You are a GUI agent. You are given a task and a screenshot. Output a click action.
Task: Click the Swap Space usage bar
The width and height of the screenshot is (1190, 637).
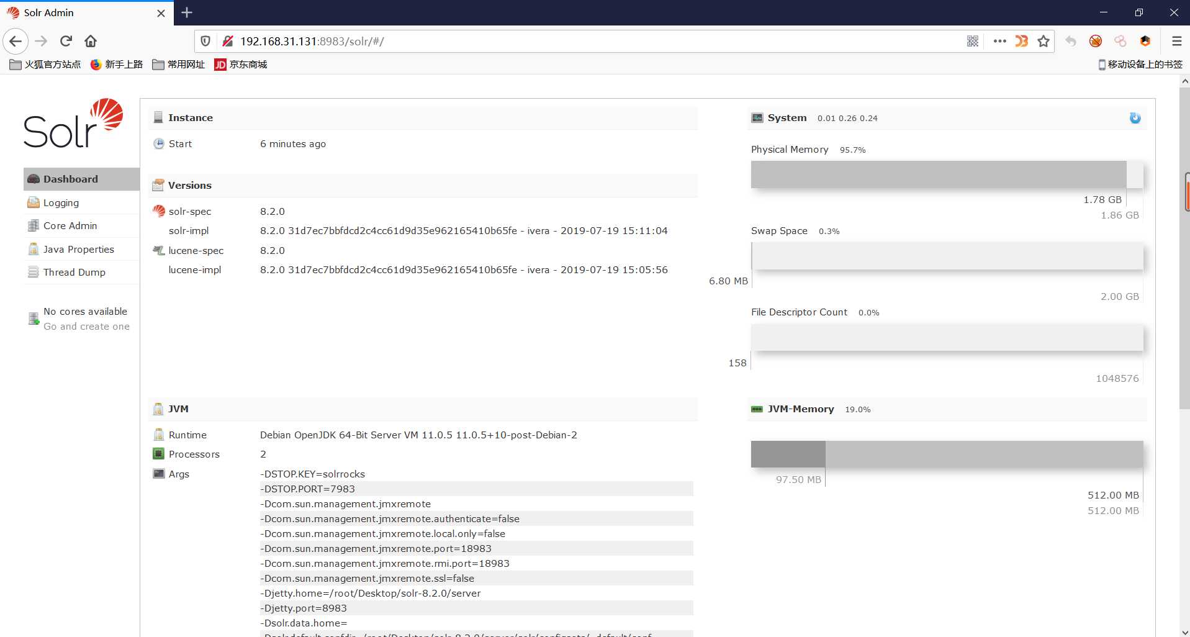[x=947, y=256]
